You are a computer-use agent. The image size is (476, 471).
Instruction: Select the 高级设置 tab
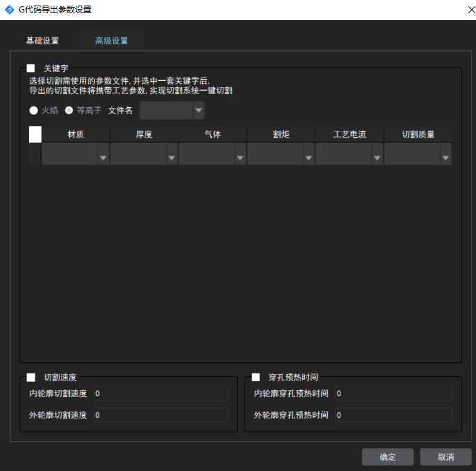coord(111,41)
